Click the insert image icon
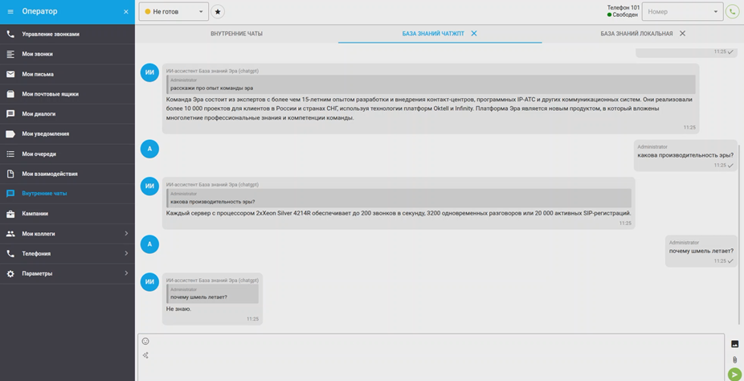The image size is (744, 381). pos(734,344)
